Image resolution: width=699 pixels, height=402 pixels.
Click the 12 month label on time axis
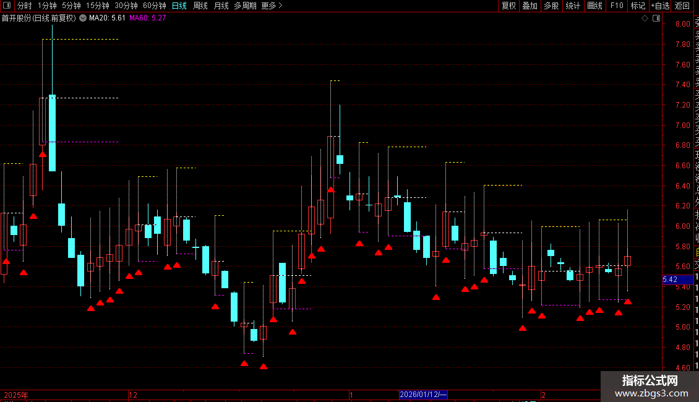133,395
